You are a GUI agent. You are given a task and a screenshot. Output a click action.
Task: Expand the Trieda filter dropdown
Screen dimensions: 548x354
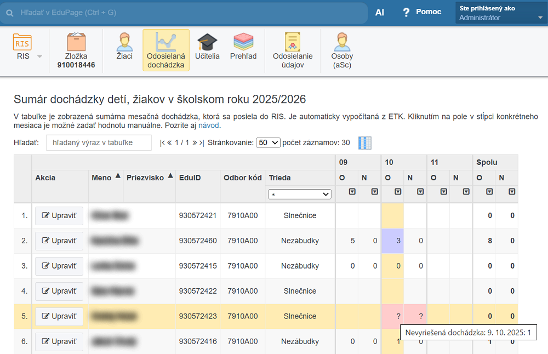point(300,194)
